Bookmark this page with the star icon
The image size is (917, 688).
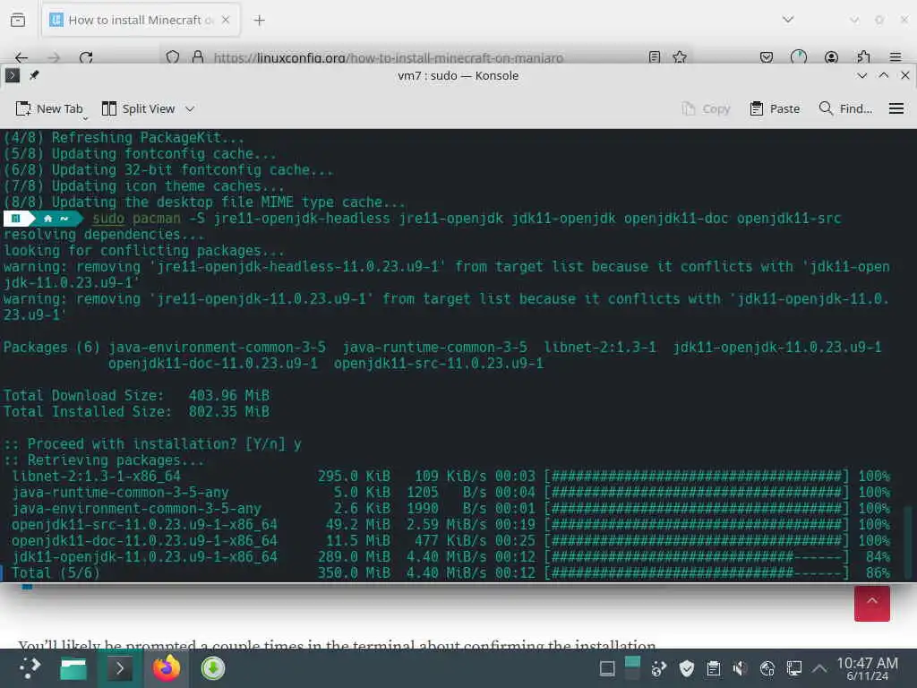click(x=680, y=57)
